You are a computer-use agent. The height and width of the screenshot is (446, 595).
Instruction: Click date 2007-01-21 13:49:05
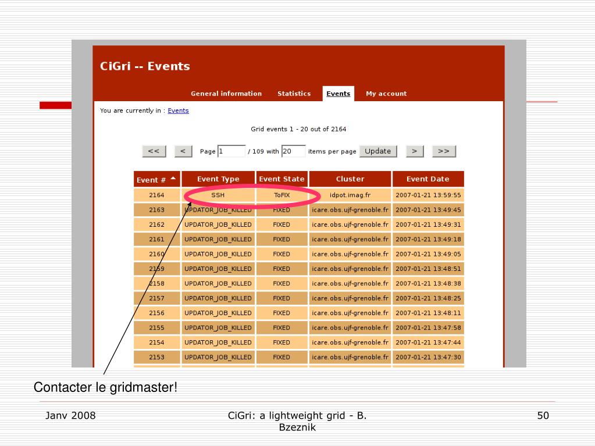428,254
